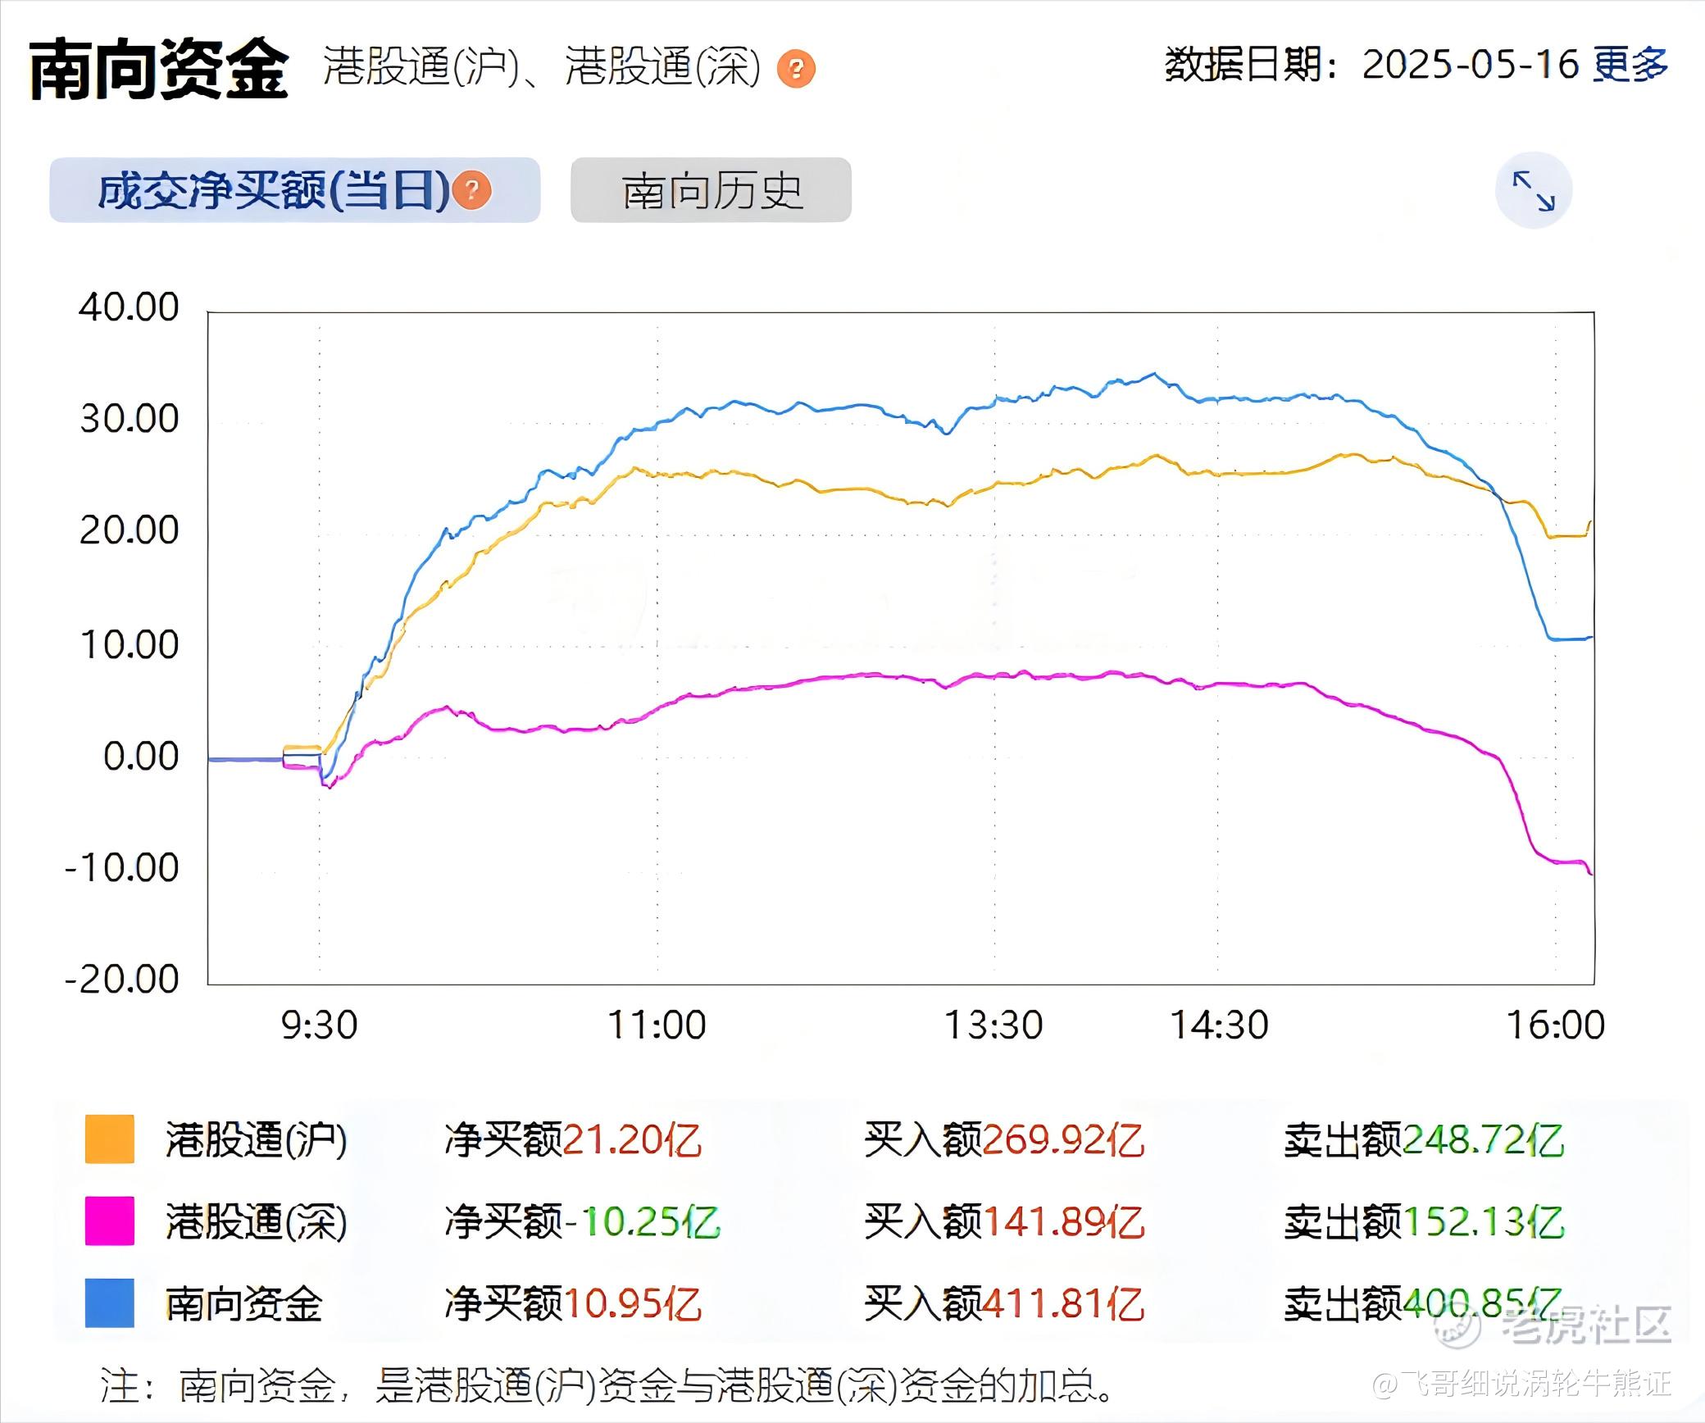Click the 16:00 time axis label

coord(1556,1025)
